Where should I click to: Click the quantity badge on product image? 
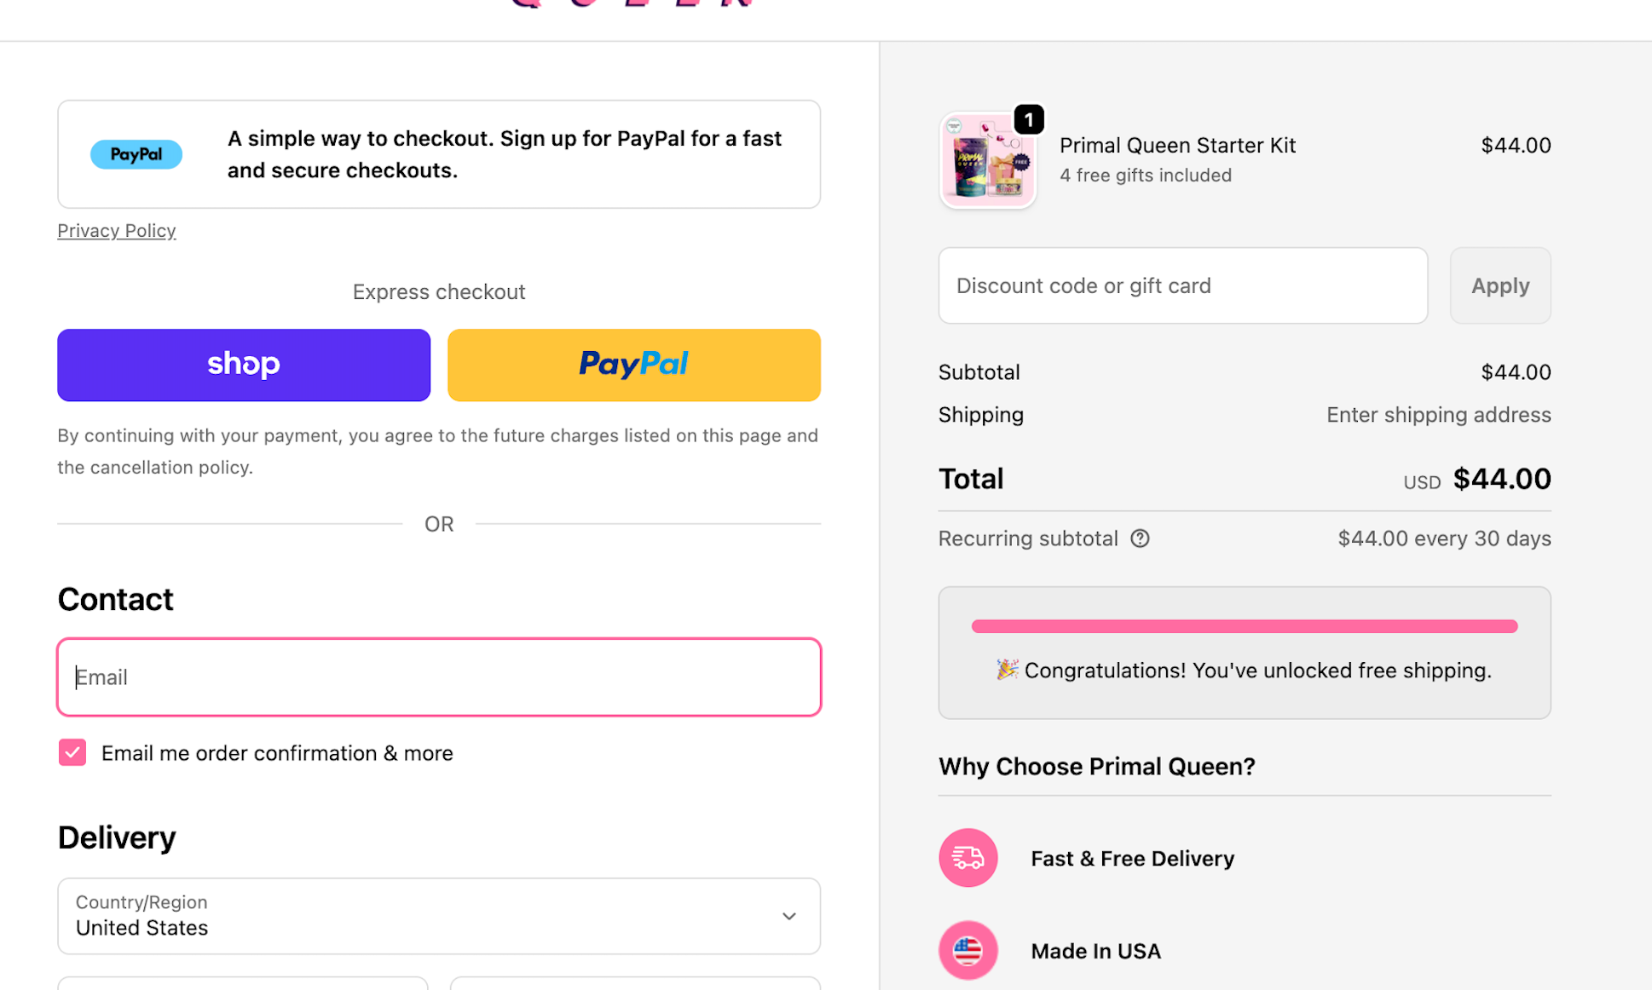pyautogui.click(x=1029, y=120)
